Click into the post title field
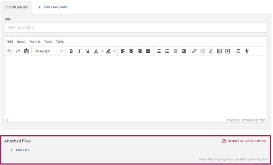 point(136,28)
